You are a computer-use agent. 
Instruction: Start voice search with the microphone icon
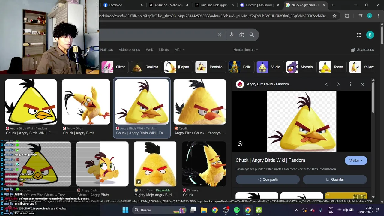tap(232, 35)
